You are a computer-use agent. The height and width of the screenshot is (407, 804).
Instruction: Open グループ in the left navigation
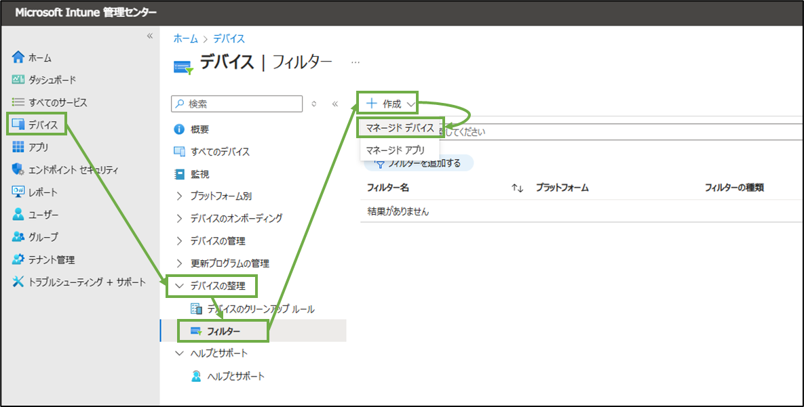click(43, 238)
